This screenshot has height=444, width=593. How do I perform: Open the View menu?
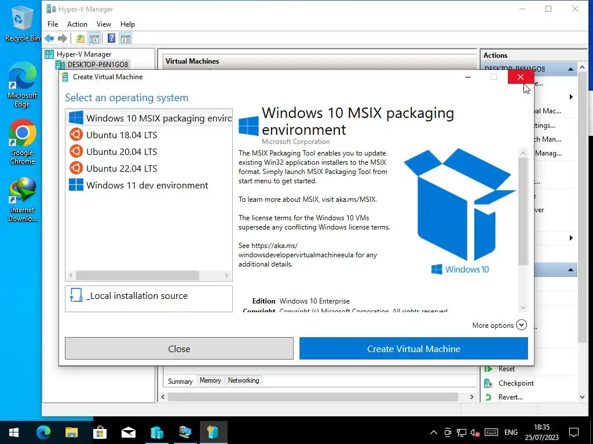click(104, 24)
